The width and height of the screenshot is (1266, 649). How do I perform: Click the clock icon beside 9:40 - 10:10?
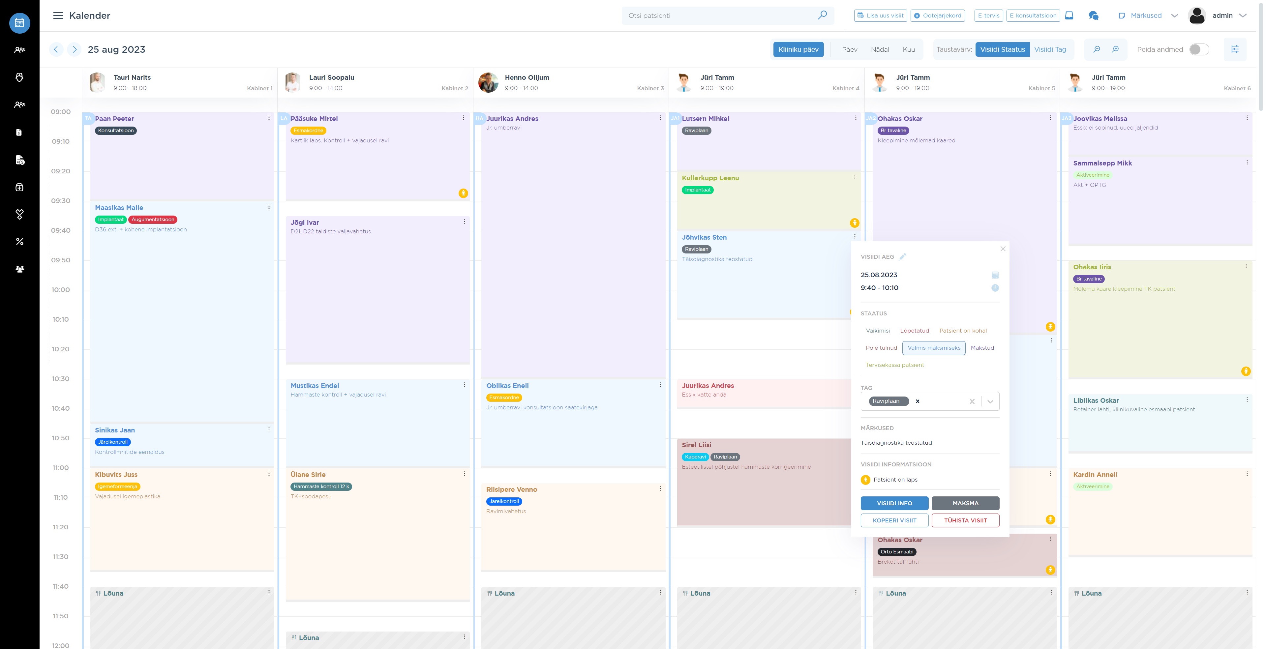tap(995, 288)
